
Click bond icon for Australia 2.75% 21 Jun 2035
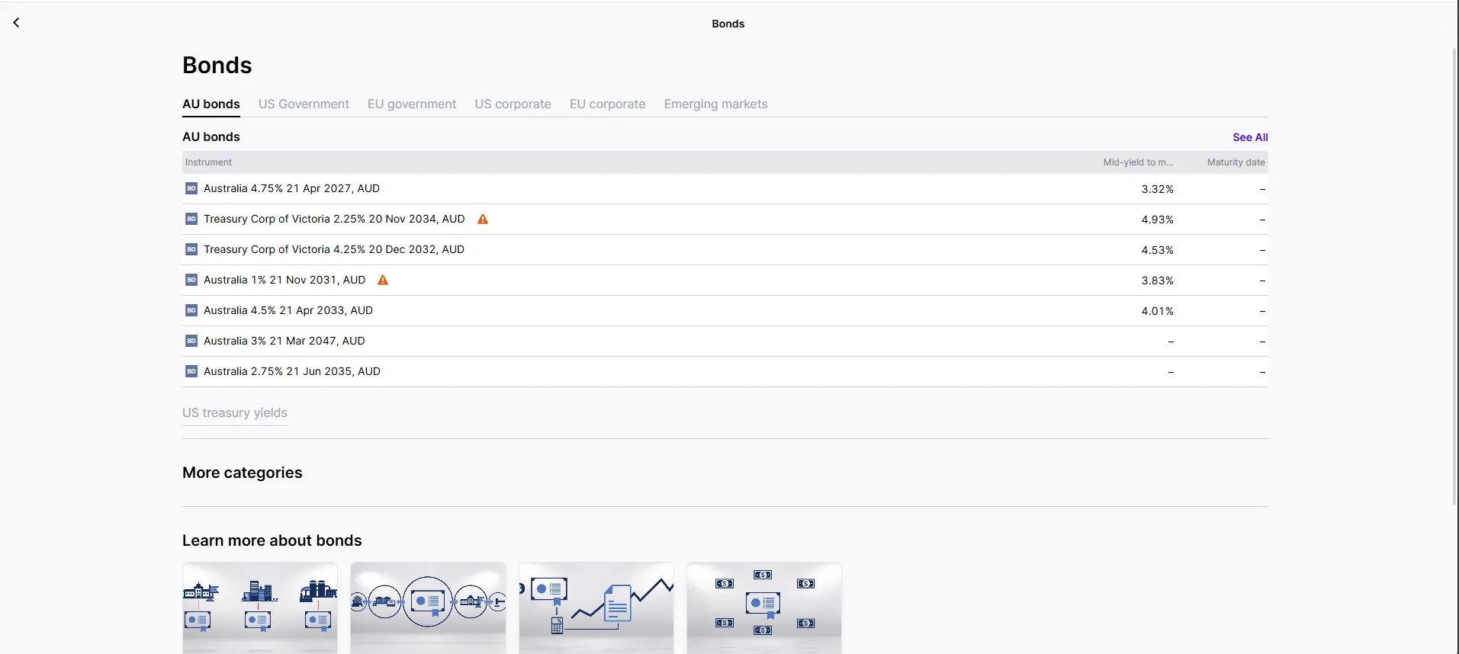point(191,371)
